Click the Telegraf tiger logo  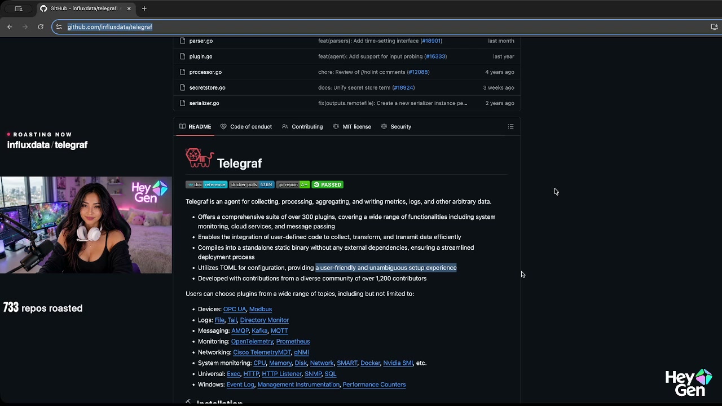[x=200, y=158]
